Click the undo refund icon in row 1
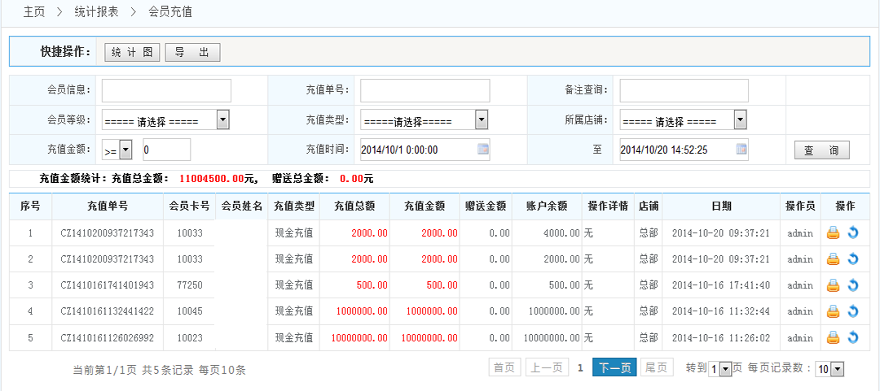 [x=853, y=234]
